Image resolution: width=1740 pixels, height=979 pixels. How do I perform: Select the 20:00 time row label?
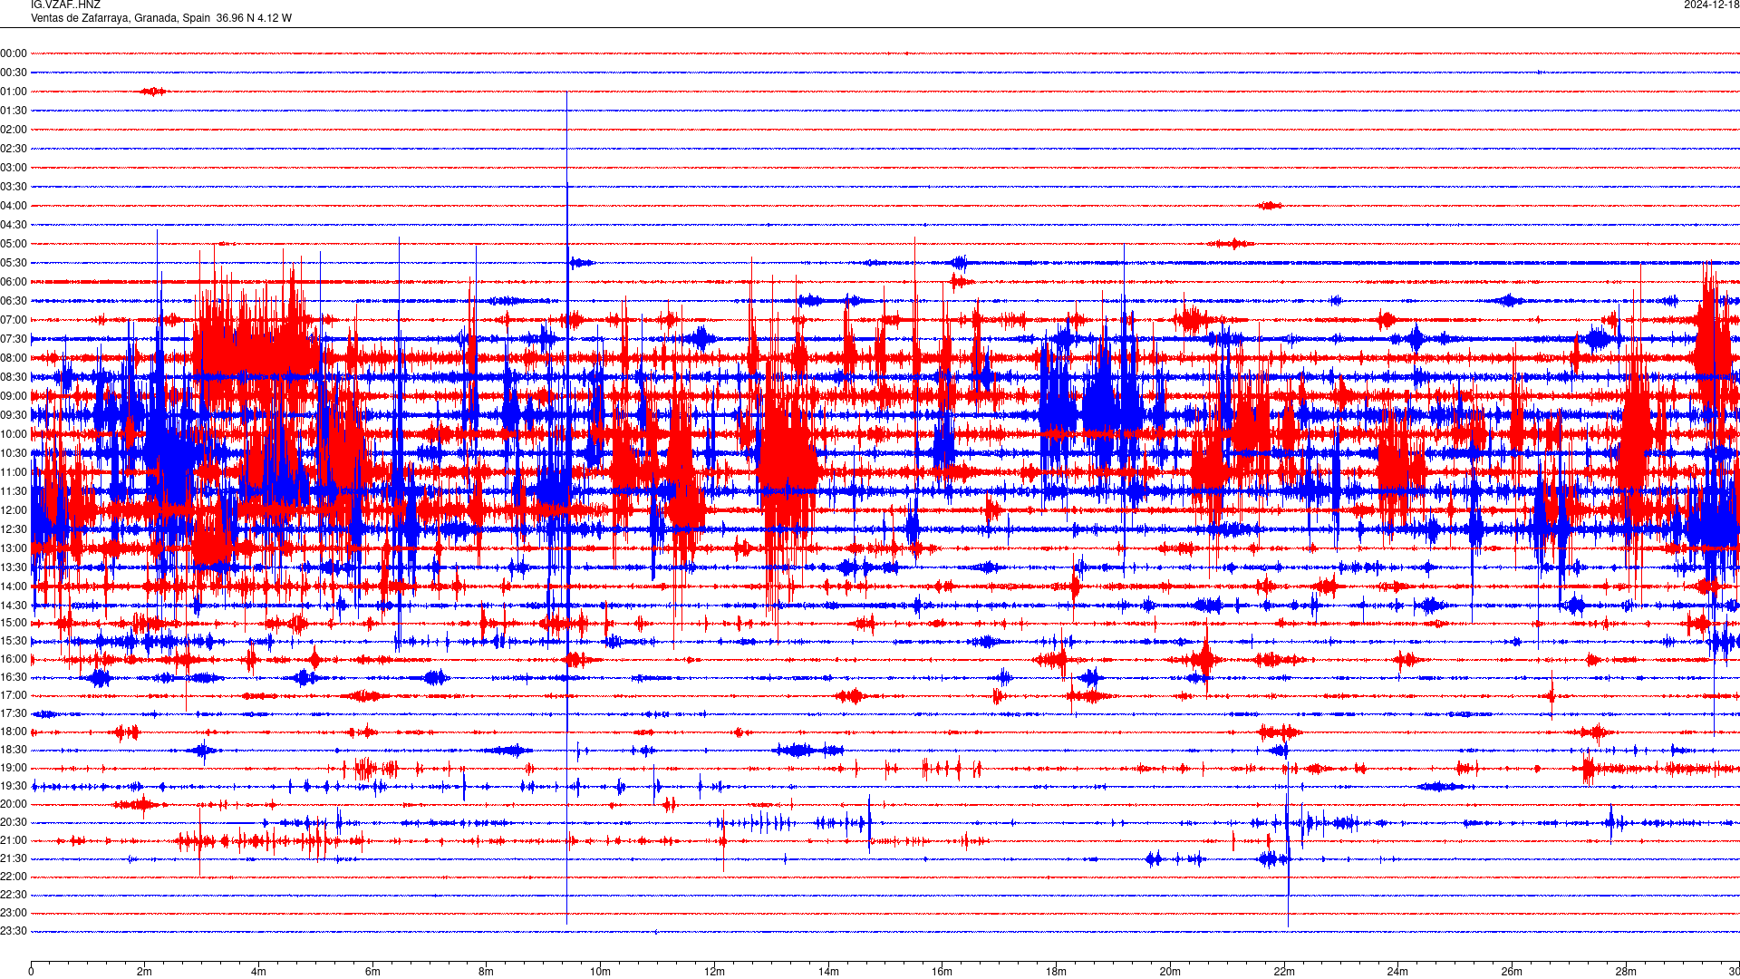pos(14,804)
